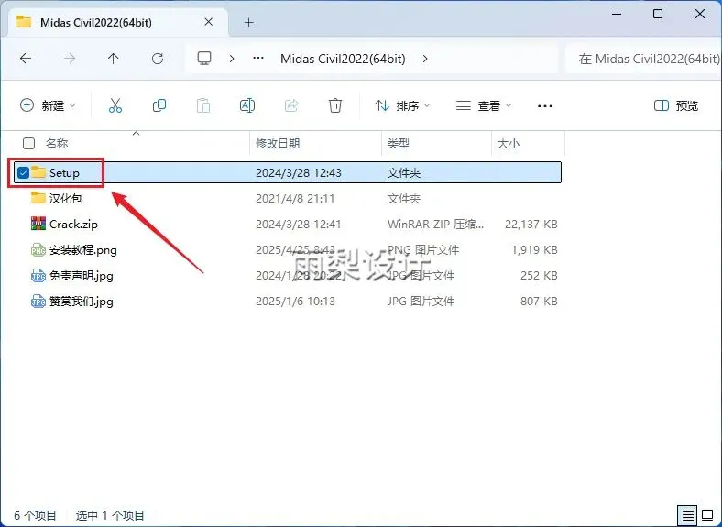Click the Share icon in toolbar

pos(291,105)
